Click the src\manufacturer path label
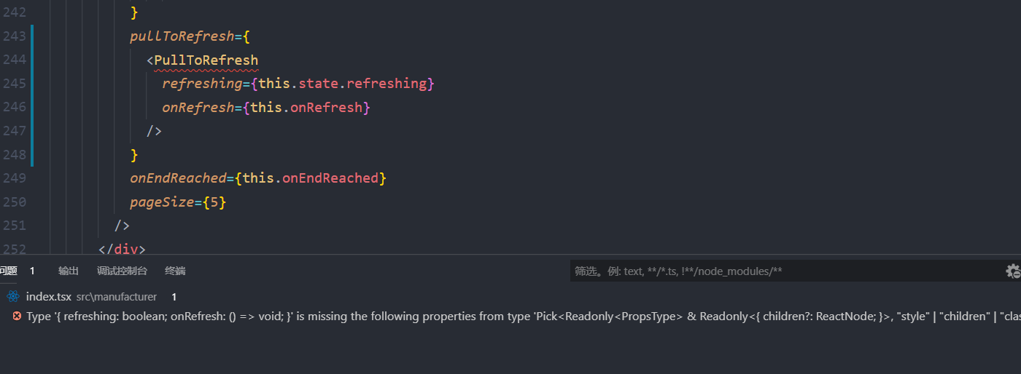The image size is (1021, 374). coord(117,297)
